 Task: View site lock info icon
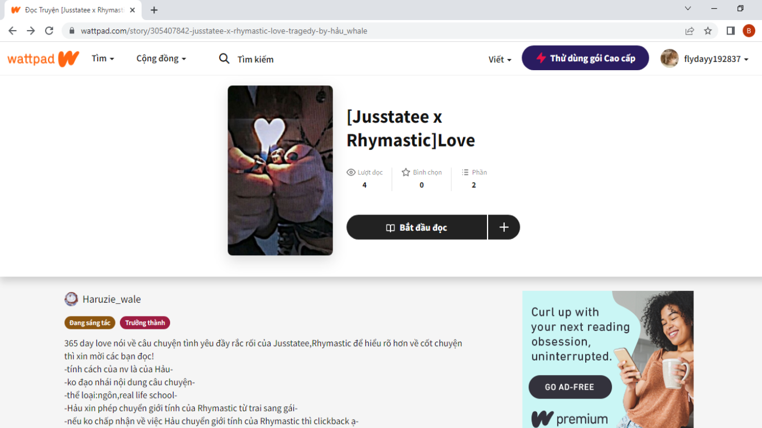71,31
